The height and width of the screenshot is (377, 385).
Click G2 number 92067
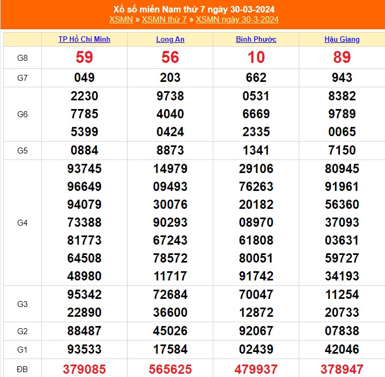(256, 331)
